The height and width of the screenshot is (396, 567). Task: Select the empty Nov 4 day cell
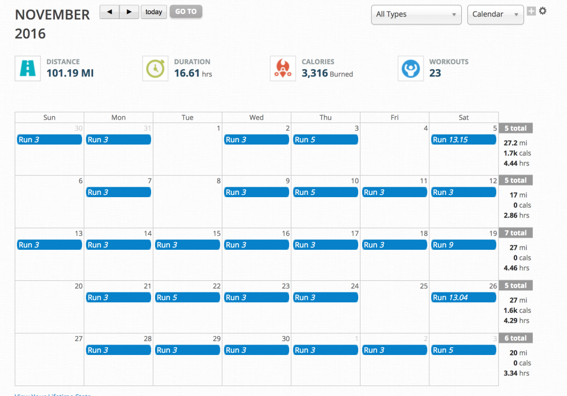(394, 149)
